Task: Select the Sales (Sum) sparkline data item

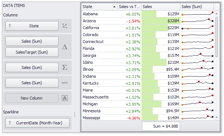Action: pos(32,83)
